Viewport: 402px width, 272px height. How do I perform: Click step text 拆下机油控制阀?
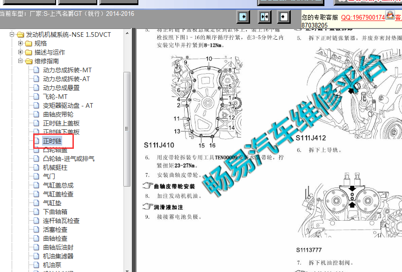pyautogui.click(x=331, y=263)
